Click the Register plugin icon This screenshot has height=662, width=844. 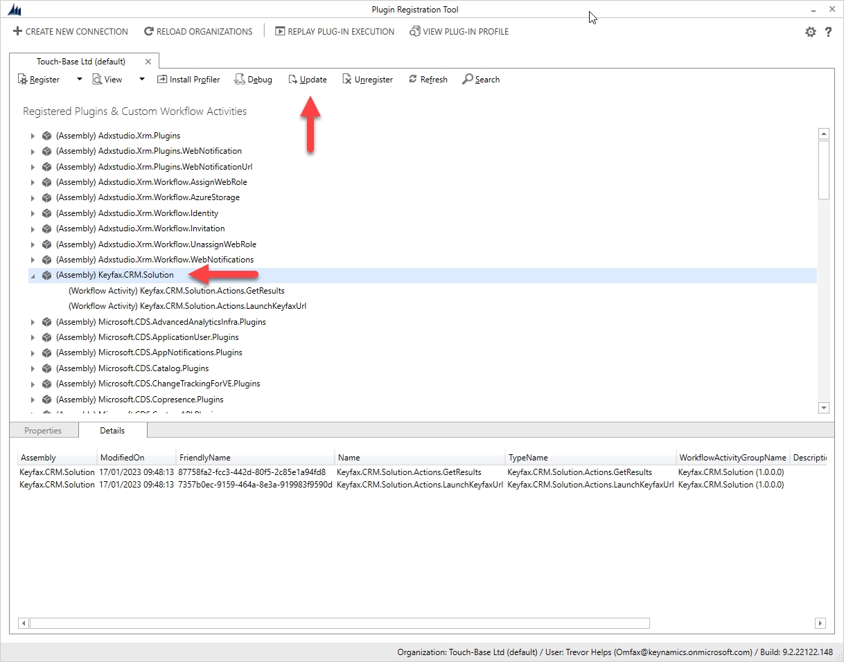pos(22,80)
